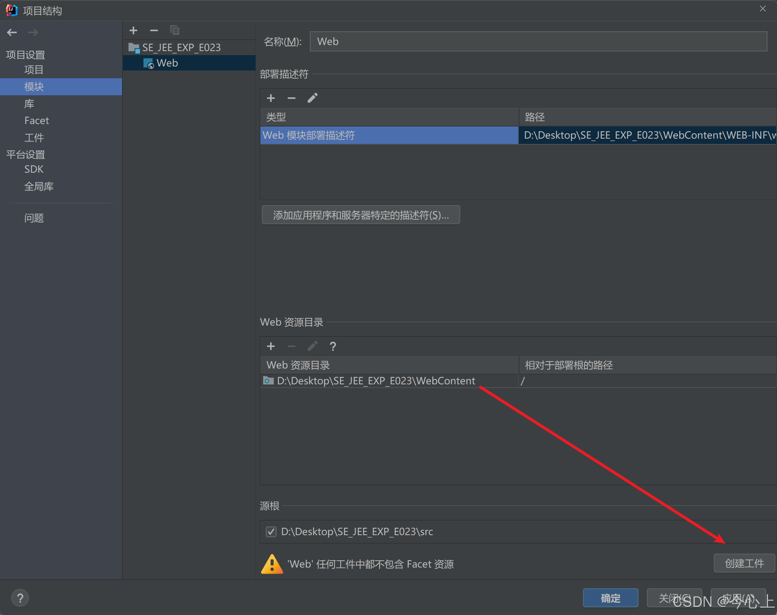The image size is (777, 615).
Task: Click the forward navigation arrow
Action: pyautogui.click(x=33, y=32)
